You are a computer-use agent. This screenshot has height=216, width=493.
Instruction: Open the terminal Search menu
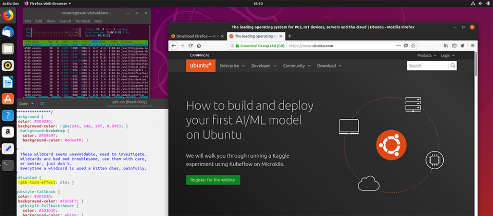coord(65,21)
